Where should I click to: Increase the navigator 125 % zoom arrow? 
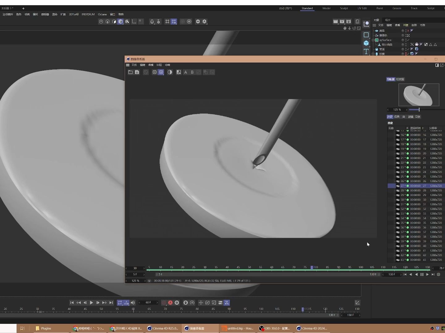406,110
